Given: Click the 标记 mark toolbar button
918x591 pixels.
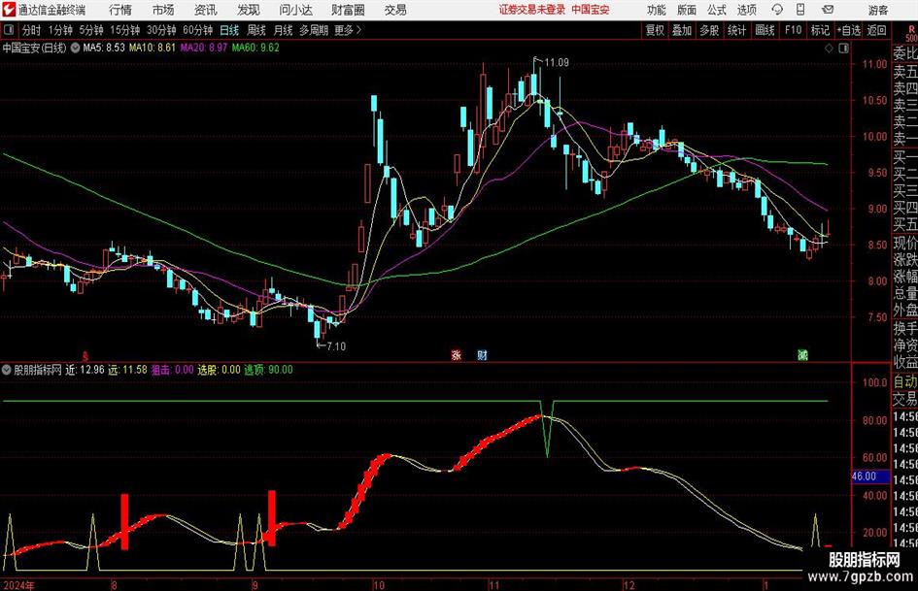Looking at the screenshot, I should 820,30.
